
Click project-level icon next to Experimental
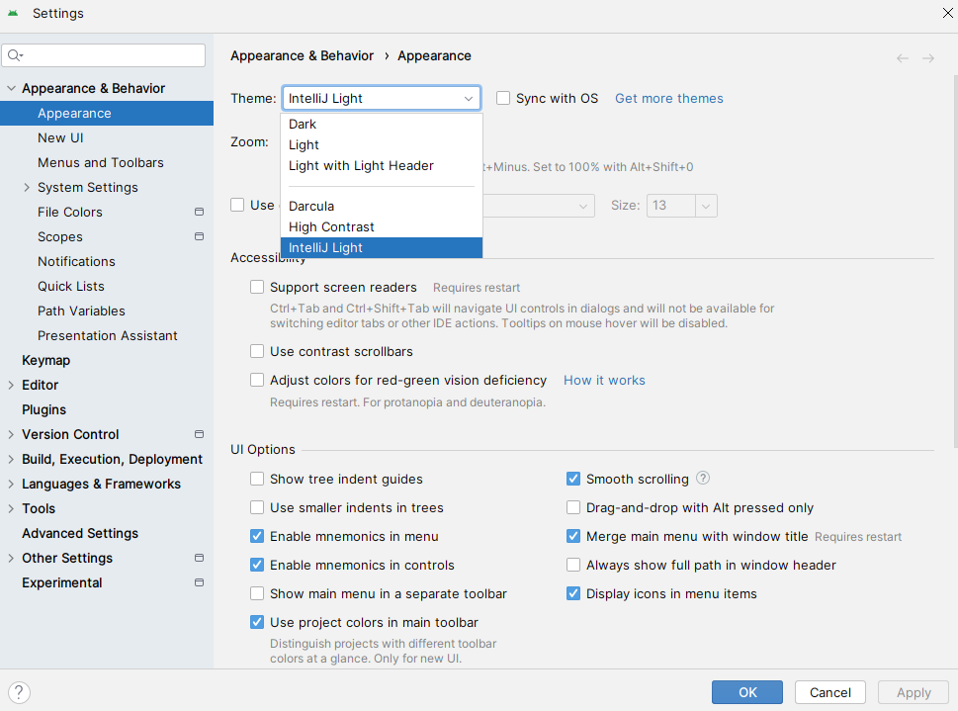click(199, 582)
